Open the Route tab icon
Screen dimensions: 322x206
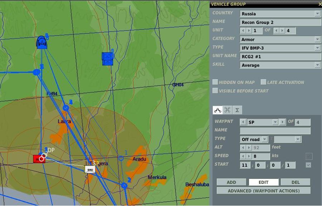click(218, 110)
